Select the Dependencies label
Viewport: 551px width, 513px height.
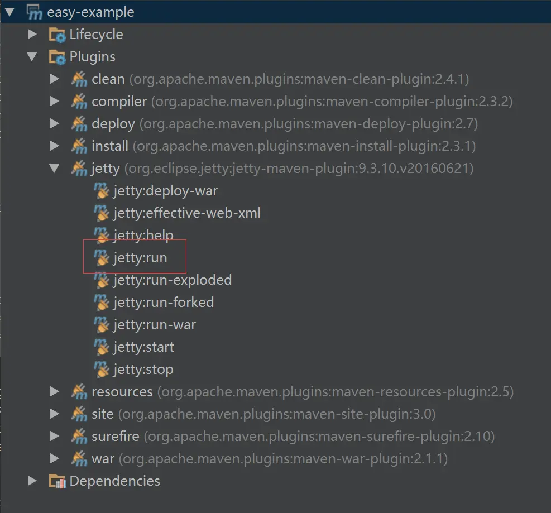[114, 481]
